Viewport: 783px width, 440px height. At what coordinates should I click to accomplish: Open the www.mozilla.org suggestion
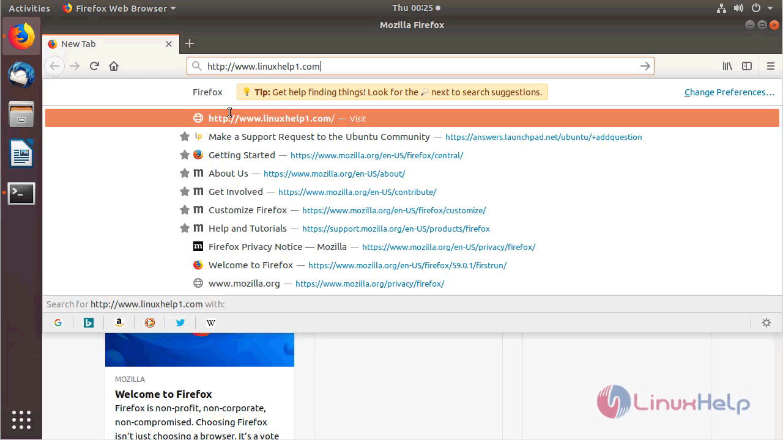pos(412,284)
